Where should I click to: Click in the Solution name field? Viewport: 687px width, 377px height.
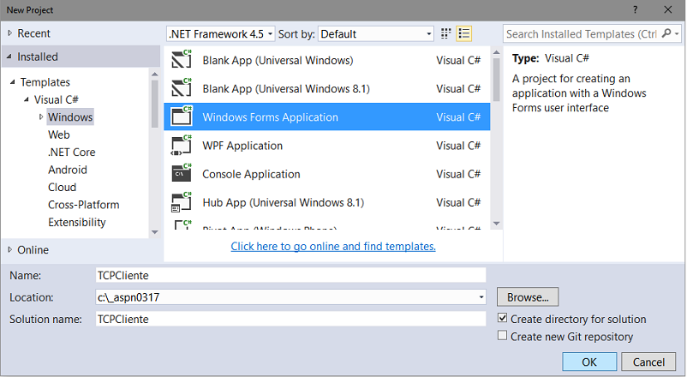tap(291, 319)
